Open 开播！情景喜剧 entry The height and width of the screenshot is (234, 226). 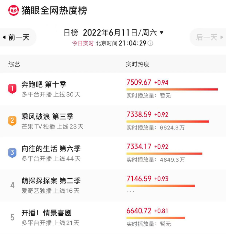(x=46, y=213)
